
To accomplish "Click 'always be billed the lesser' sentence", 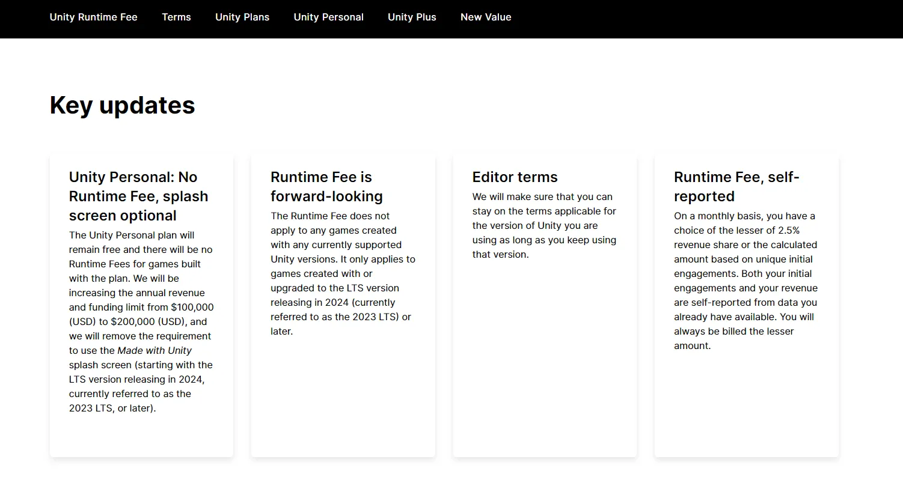I will point(733,332).
